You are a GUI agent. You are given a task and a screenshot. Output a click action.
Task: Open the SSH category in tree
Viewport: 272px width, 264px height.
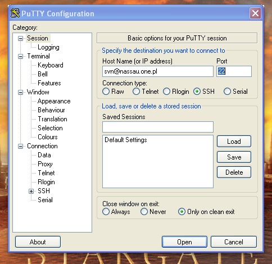44,191
